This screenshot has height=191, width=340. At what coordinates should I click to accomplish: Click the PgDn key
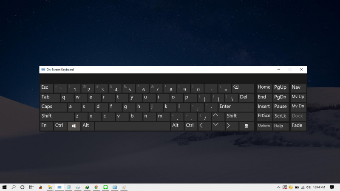click(281, 98)
